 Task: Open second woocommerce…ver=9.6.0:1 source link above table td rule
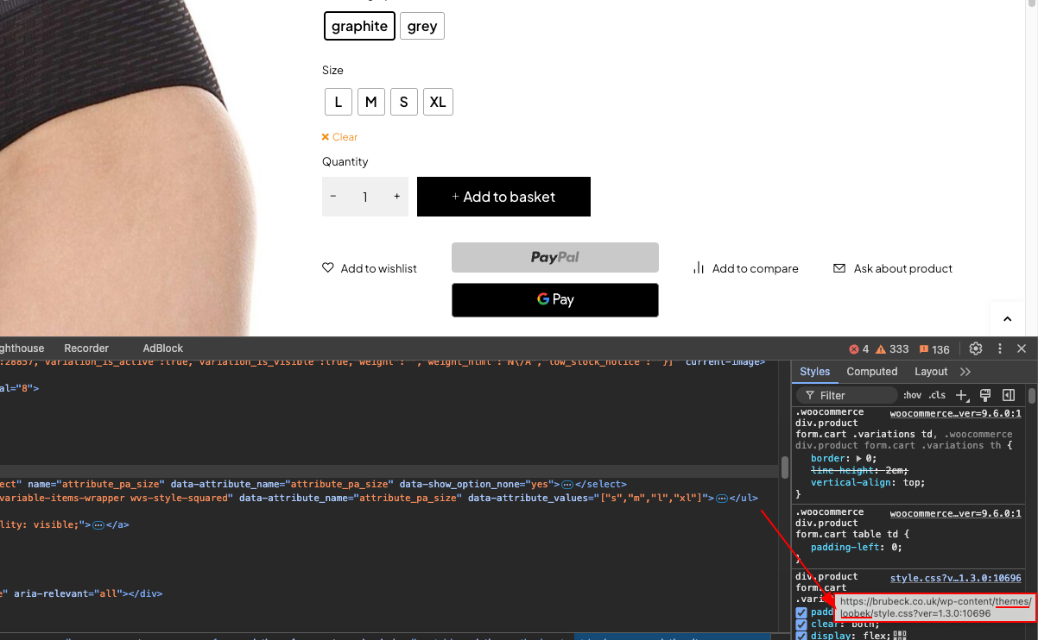956,512
